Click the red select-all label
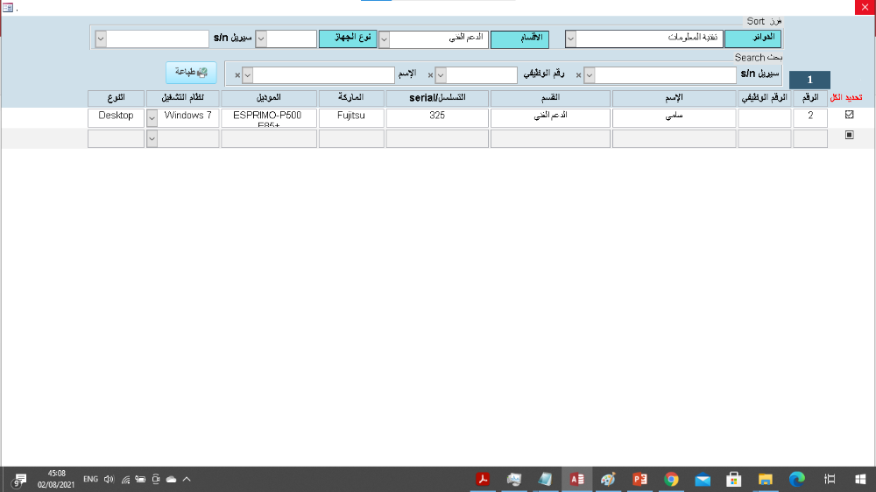The image size is (876, 492). point(846,97)
